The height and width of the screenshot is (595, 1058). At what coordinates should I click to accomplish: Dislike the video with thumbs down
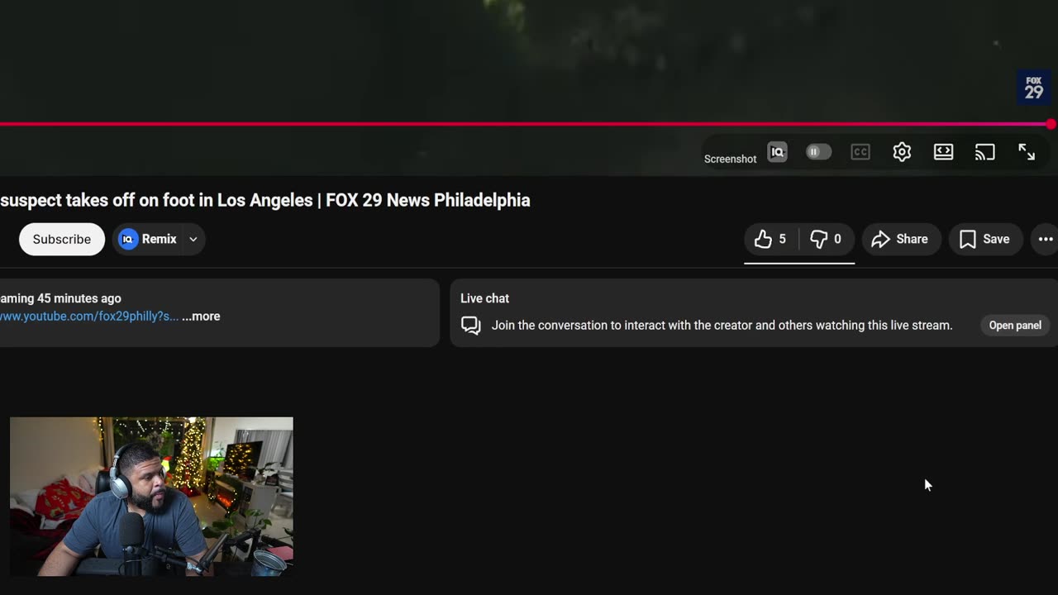click(x=827, y=239)
